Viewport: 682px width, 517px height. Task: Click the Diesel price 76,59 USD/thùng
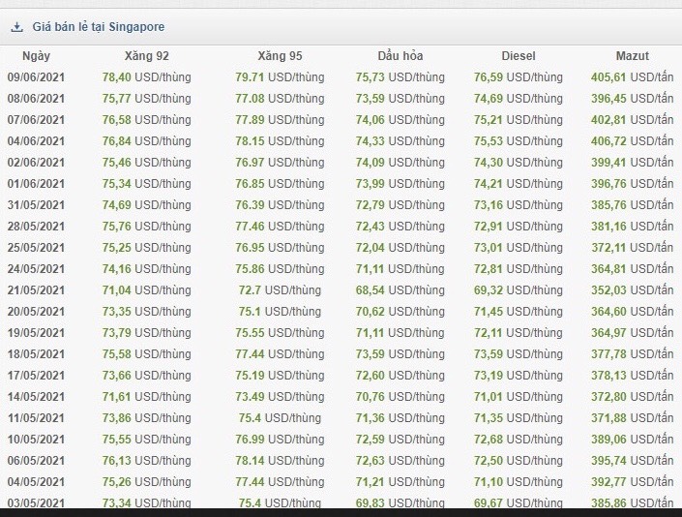(519, 77)
